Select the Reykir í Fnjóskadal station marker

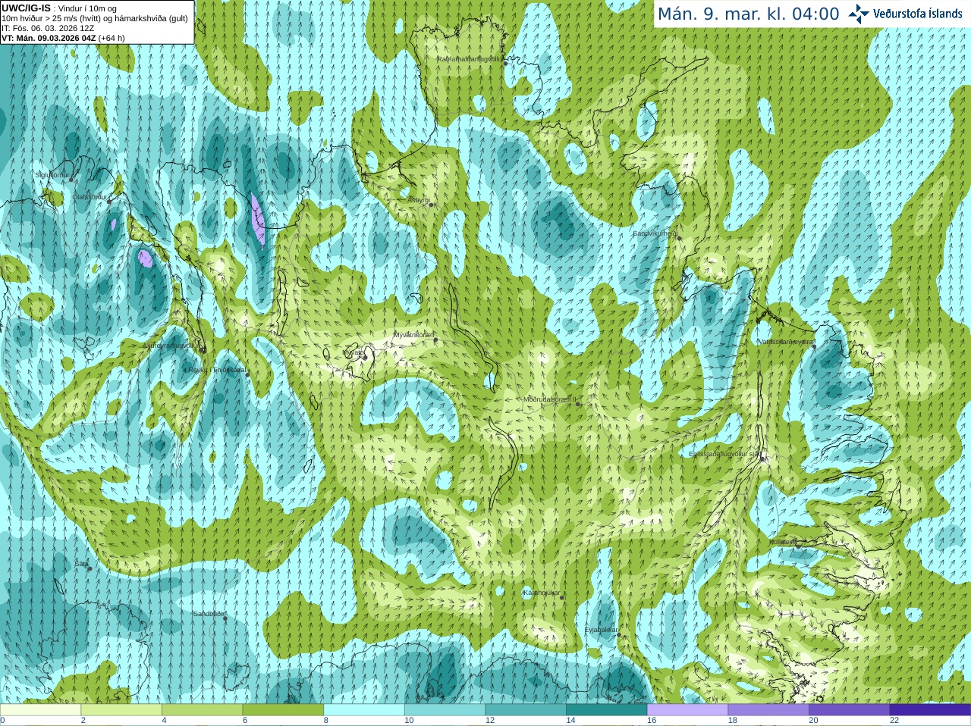click(247, 374)
